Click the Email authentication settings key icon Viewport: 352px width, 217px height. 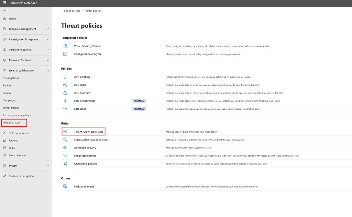[65, 140]
